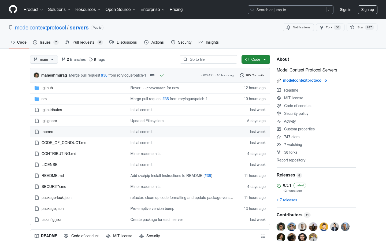The width and height of the screenshot is (386, 241).
Task: Open the modelcontextprotocol.io website link icon
Action: coord(279,80)
